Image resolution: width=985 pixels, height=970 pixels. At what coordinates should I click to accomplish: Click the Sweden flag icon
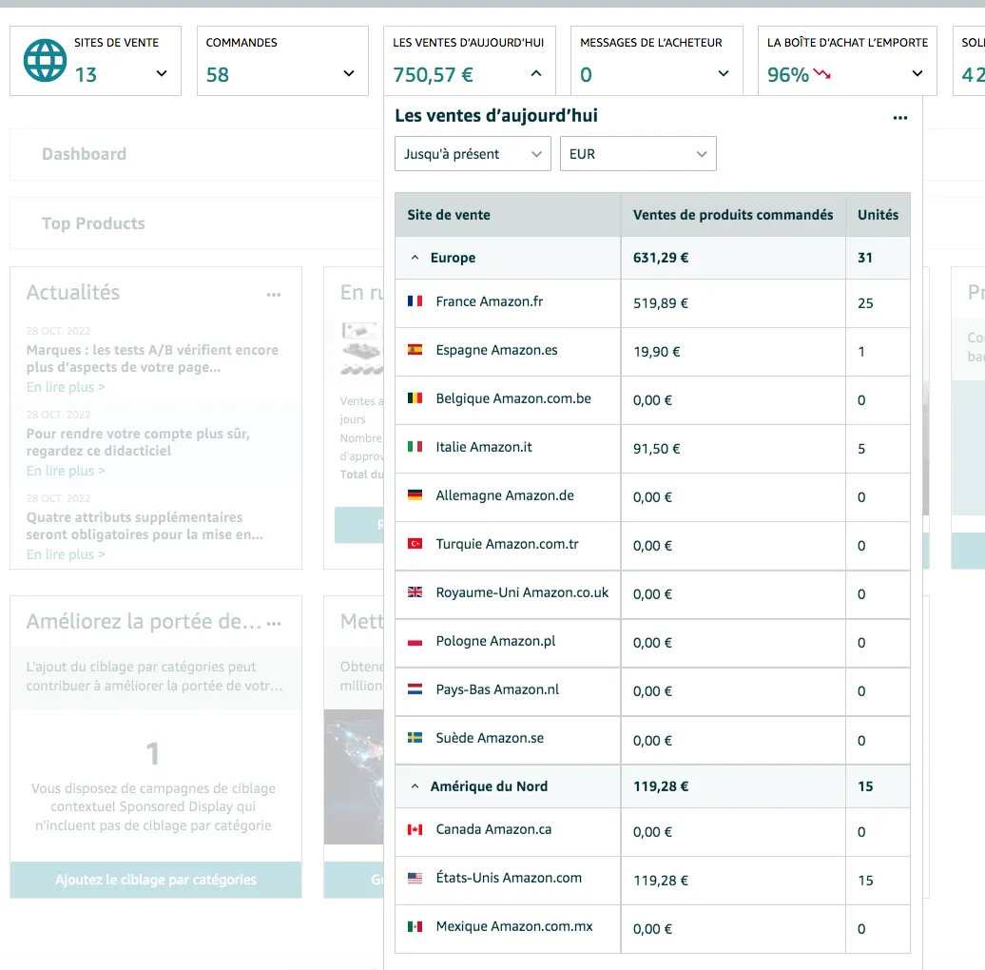click(415, 738)
